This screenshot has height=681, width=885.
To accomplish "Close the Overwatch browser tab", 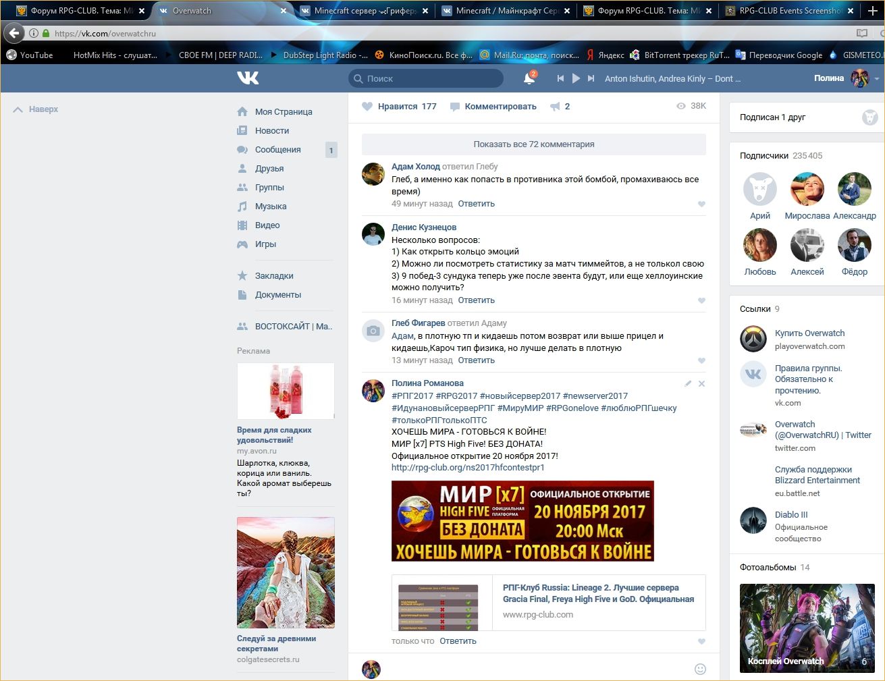I will pyautogui.click(x=284, y=11).
